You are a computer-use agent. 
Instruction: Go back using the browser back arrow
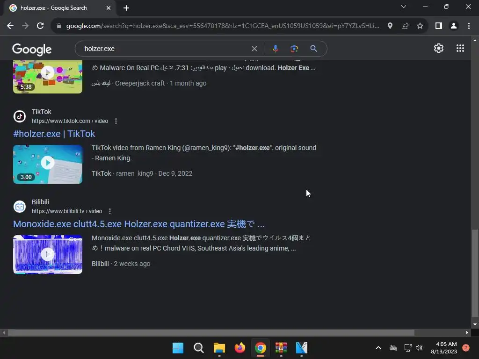(10, 26)
